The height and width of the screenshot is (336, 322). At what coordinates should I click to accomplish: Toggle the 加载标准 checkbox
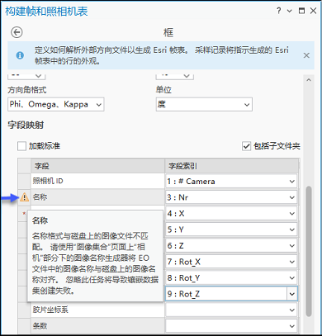click(x=21, y=146)
